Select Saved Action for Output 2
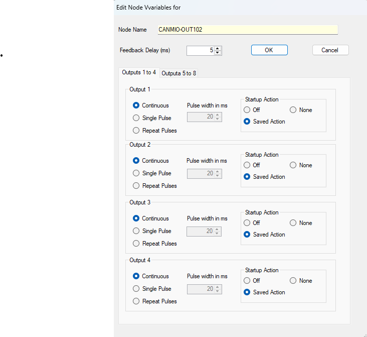The width and height of the screenshot is (367, 337). coord(247,177)
